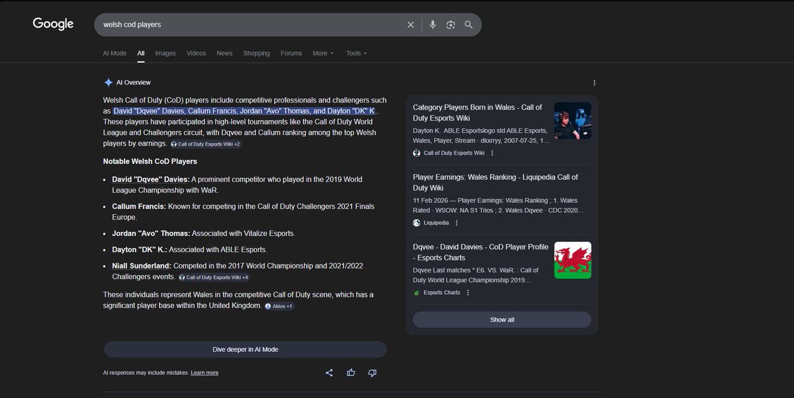Switch to Shopping tab
The width and height of the screenshot is (794, 398).
tap(256, 53)
